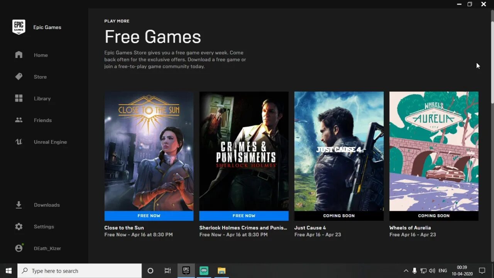This screenshot has height=278, width=494.
Task: Open the Wheels of Aurelia cover art
Action: [x=434, y=151]
